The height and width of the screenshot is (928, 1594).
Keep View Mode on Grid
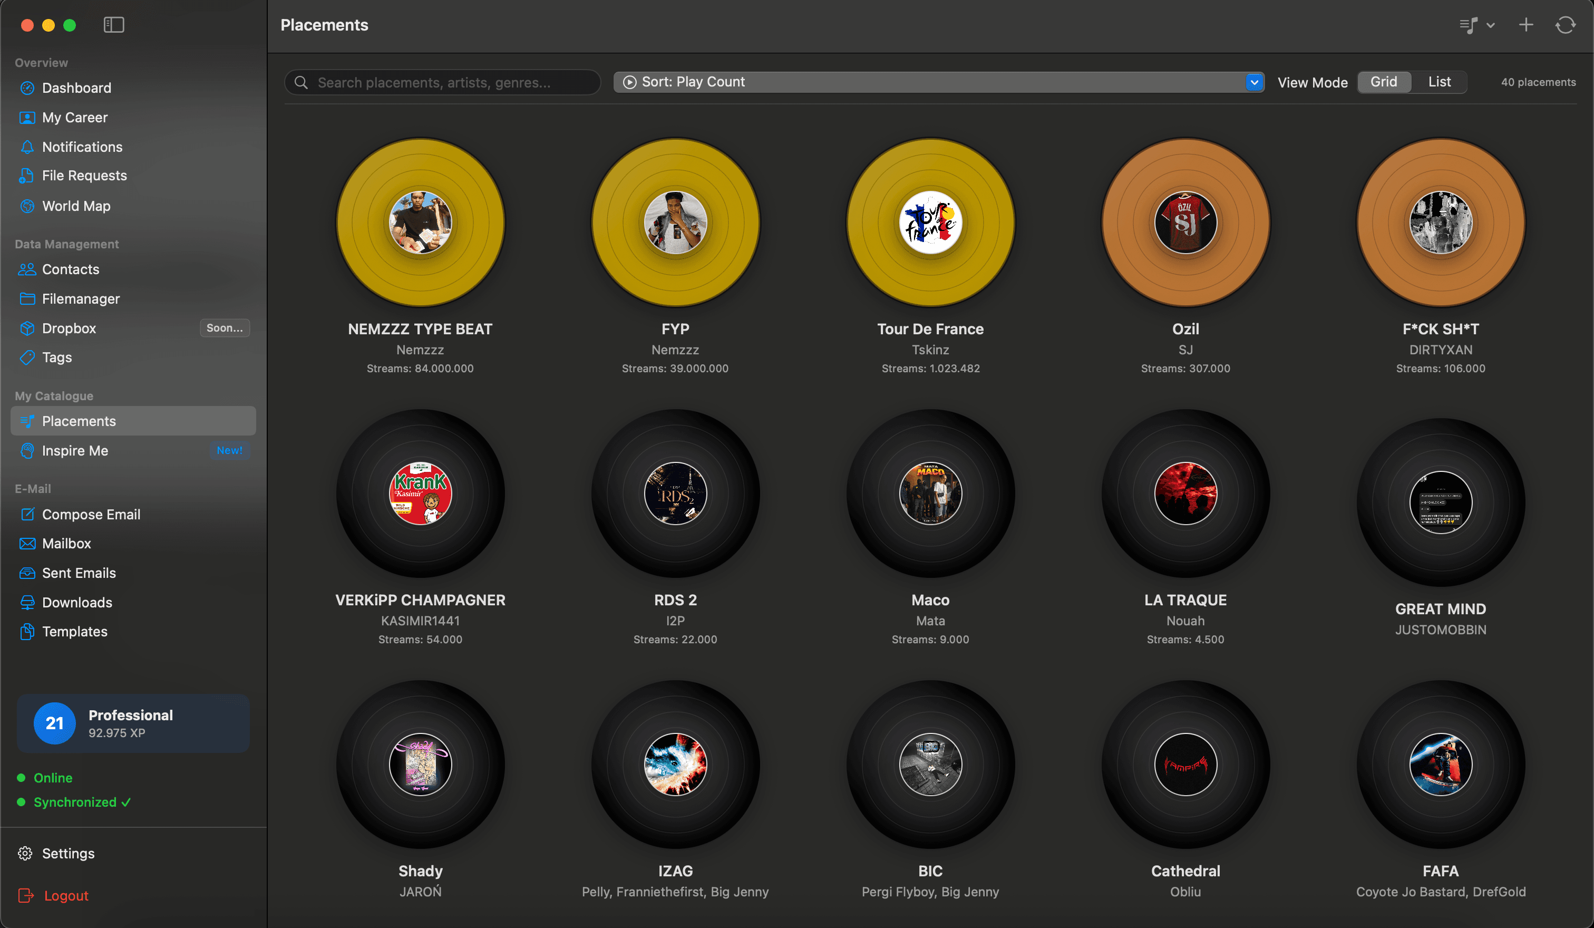pos(1384,82)
